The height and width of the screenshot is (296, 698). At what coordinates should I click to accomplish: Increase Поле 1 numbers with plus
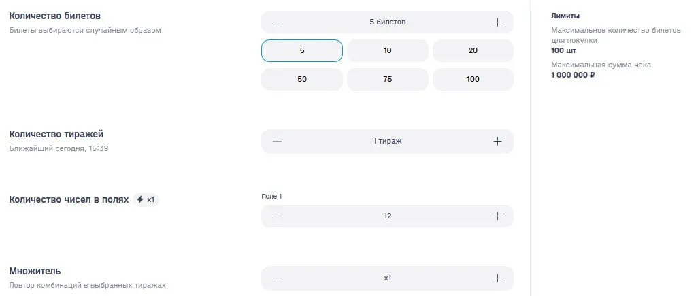coord(497,216)
